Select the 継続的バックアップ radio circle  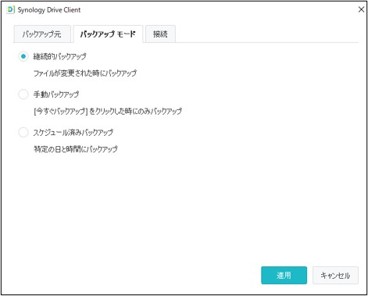(x=23, y=56)
